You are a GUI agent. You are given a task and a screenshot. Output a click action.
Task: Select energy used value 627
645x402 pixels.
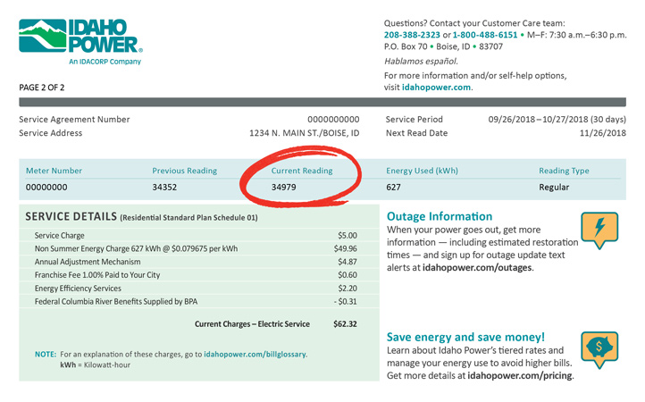point(393,188)
